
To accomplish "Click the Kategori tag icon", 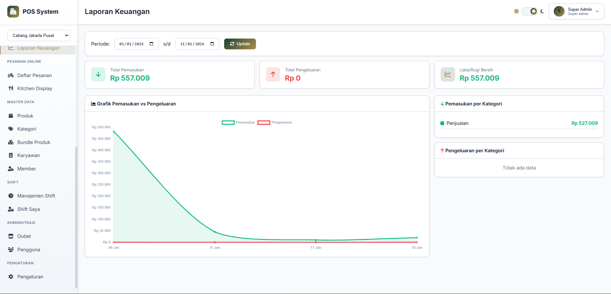I will [11, 129].
